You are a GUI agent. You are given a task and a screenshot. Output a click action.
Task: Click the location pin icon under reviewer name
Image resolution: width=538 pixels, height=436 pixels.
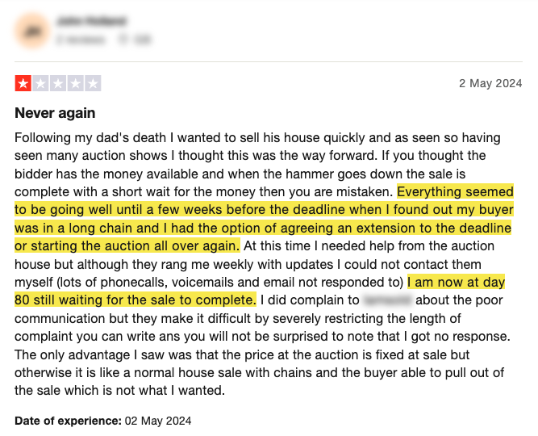point(123,38)
